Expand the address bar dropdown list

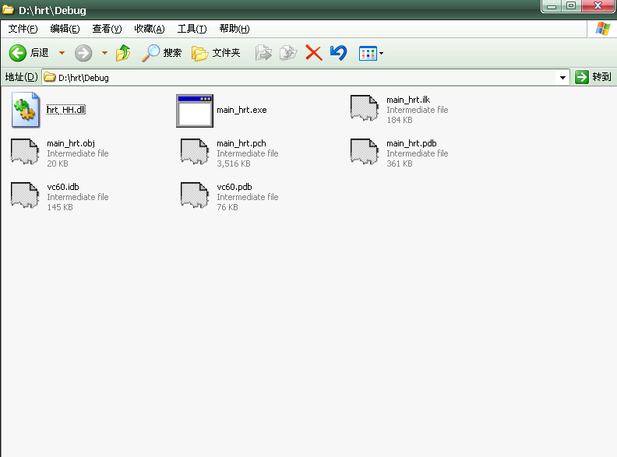point(563,77)
